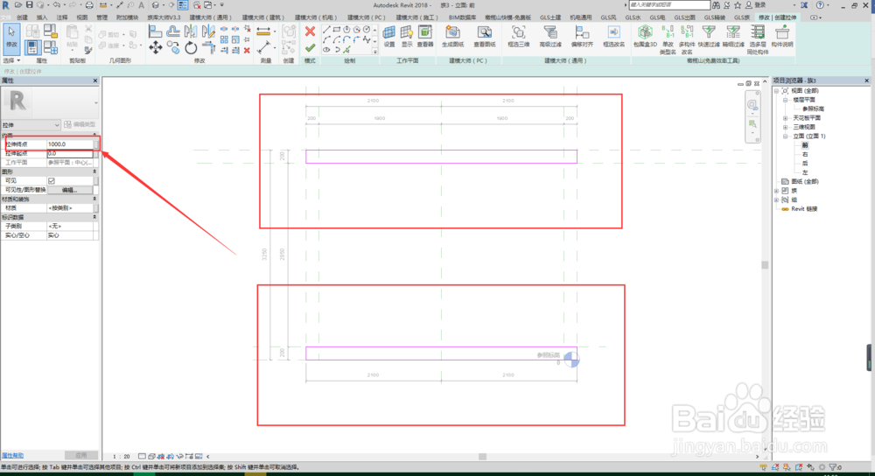Select the Copy tool in Modify panel
The height and width of the screenshot is (476, 875).
click(173, 48)
